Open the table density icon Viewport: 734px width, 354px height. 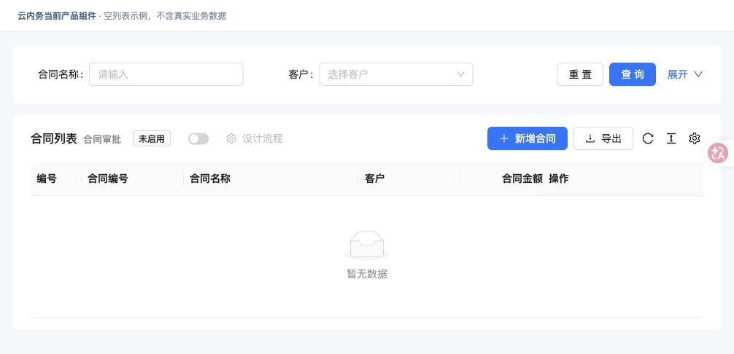click(x=671, y=138)
